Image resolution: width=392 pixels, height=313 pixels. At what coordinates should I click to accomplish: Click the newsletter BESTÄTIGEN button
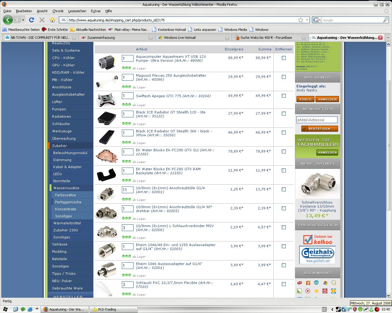[319, 129]
